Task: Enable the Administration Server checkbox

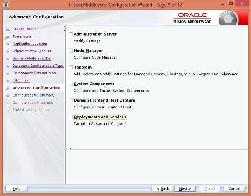Action: [x=71, y=34]
